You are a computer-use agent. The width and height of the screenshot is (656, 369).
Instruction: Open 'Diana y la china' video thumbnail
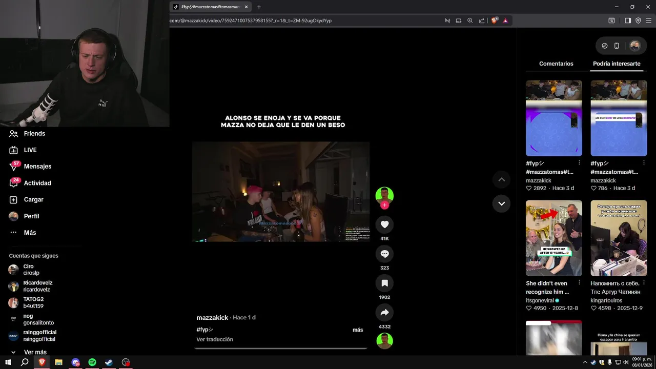click(x=619, y=338)
